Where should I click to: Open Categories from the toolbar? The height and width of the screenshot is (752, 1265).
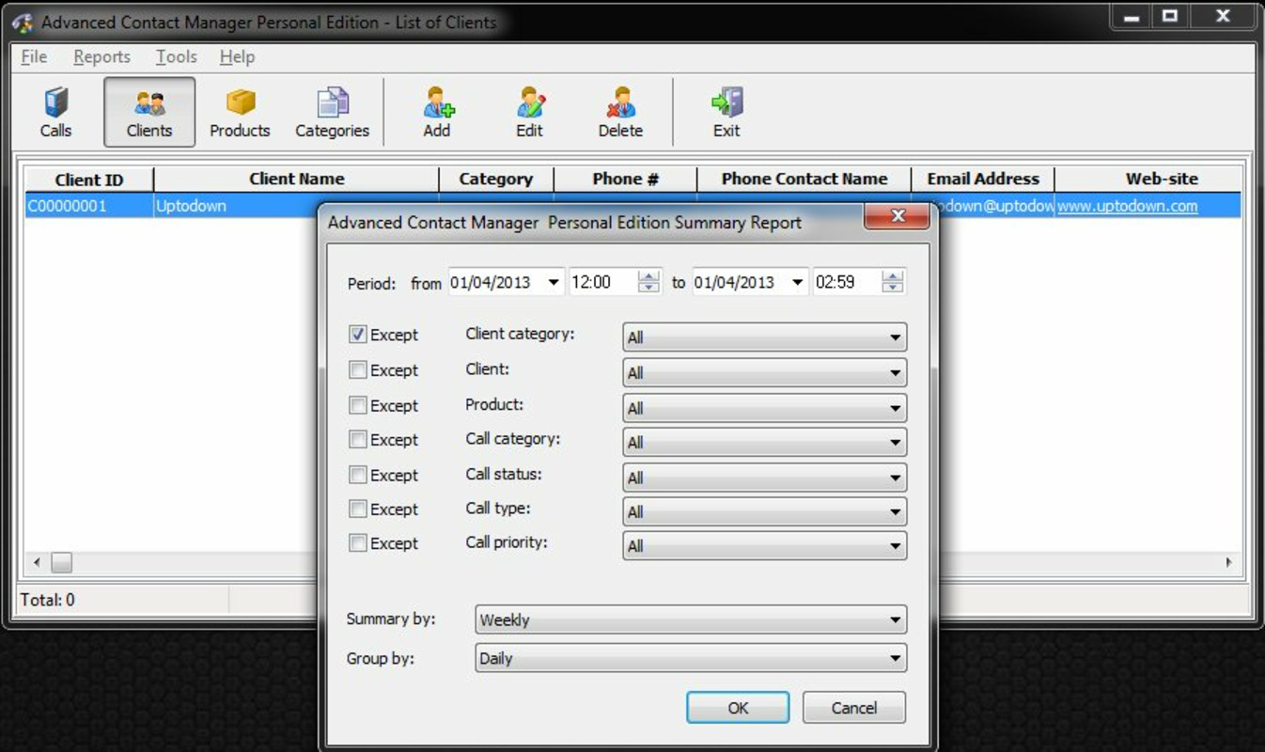332,112
